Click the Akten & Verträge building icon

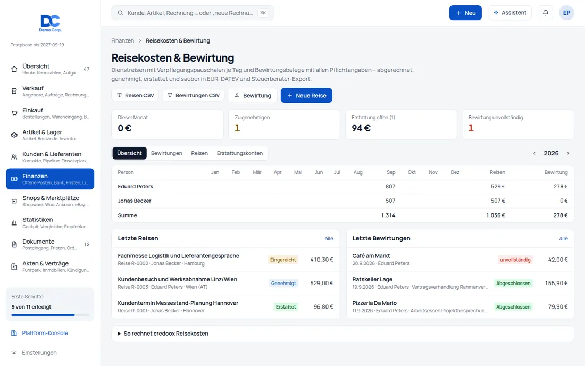(14, 267)
